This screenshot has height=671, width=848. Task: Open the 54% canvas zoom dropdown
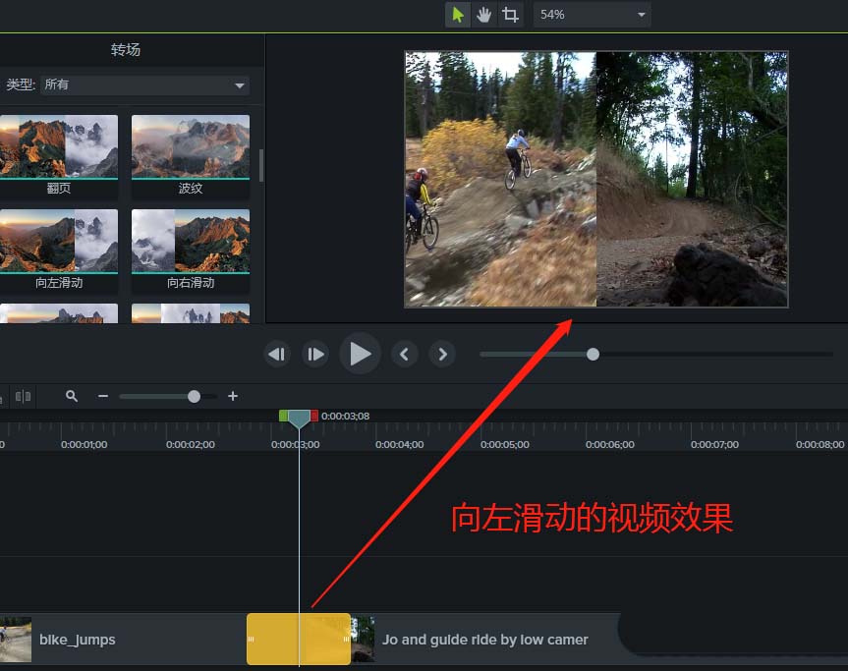(x=591, y=15)
